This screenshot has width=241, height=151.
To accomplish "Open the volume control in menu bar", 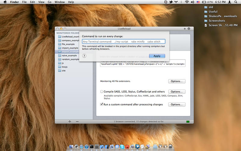I will pos(192,2).
